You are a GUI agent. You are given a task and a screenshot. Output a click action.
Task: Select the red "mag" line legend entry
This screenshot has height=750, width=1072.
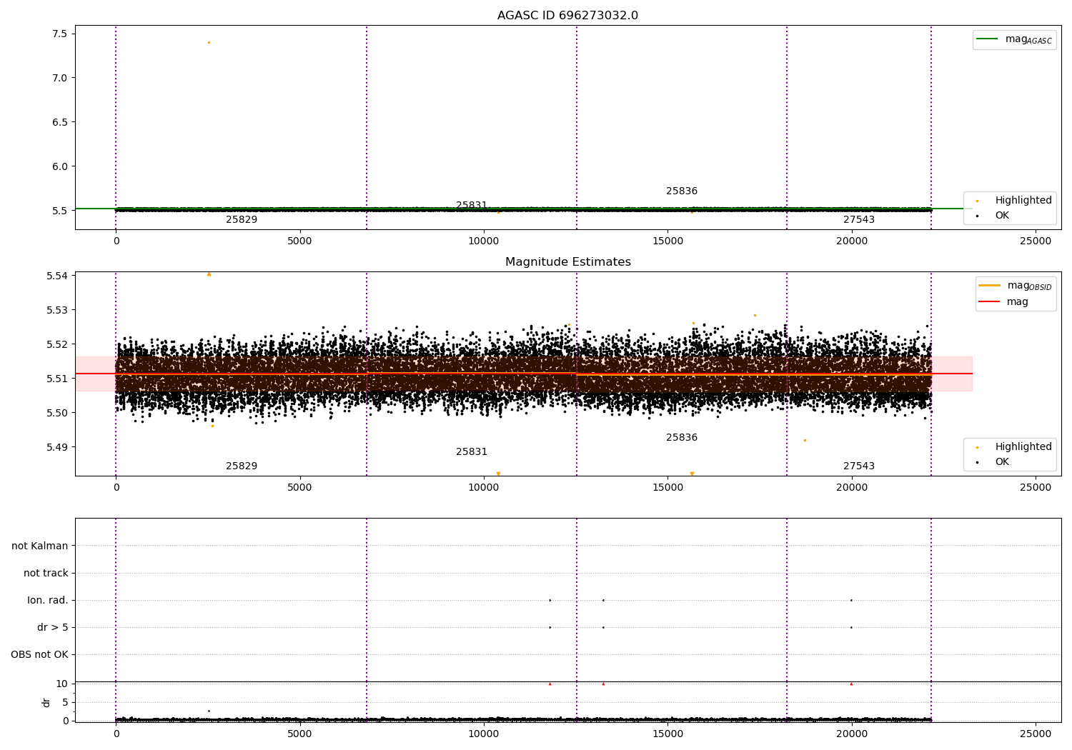pos(1003,301)
